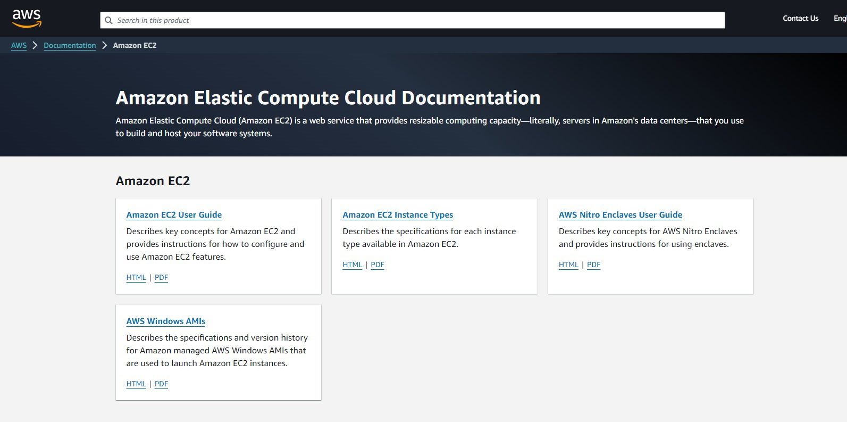The width and height of the screenshot is (847, 422).
Task: Open PDF version of EC2 User Guide
Action: (x=161, y=277)
